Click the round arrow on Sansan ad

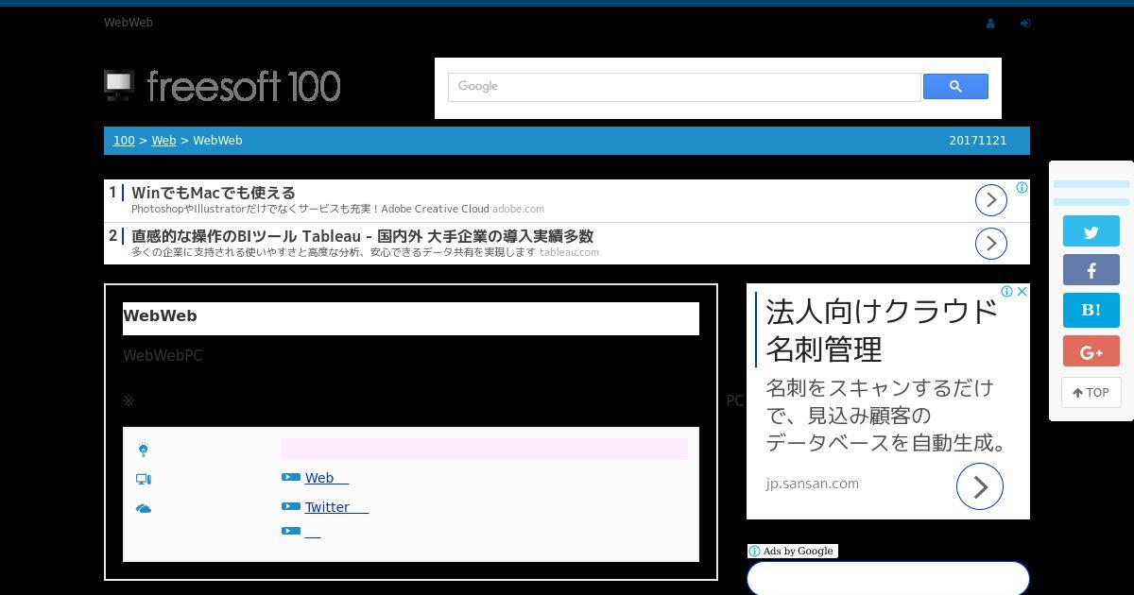pyautogui.click(x=980, y=486)
